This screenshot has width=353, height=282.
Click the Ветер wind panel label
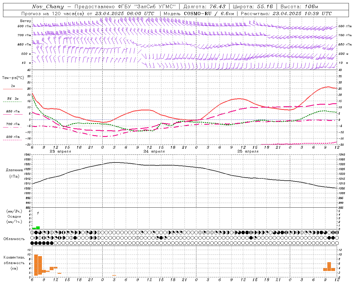[26, 21]
